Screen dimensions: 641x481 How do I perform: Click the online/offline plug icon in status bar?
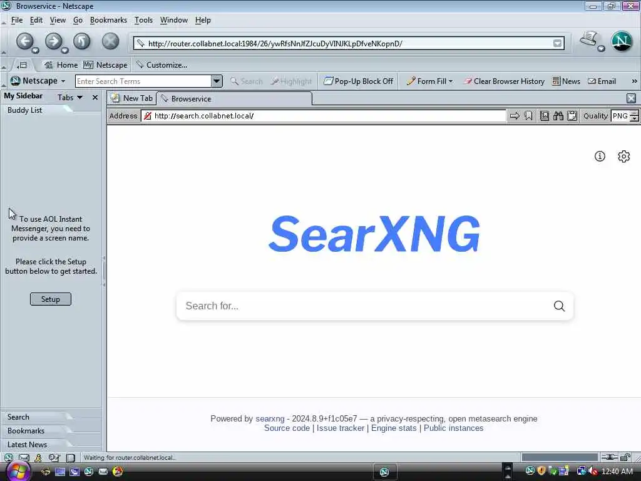pos(609,457)
